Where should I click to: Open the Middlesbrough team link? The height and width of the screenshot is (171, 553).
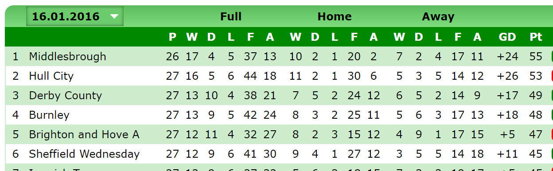(67, 56)
